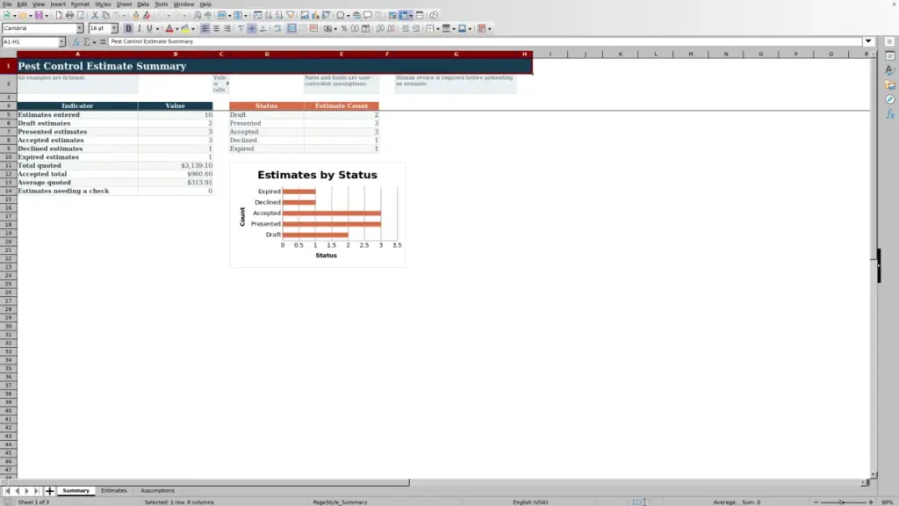899x506 pixels.
Task: Open the File menu
Action: coord(7,4)
